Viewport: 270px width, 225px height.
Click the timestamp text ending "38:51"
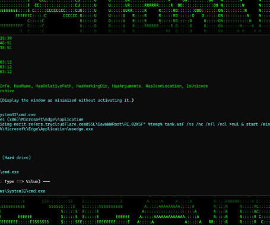point(6,48)
